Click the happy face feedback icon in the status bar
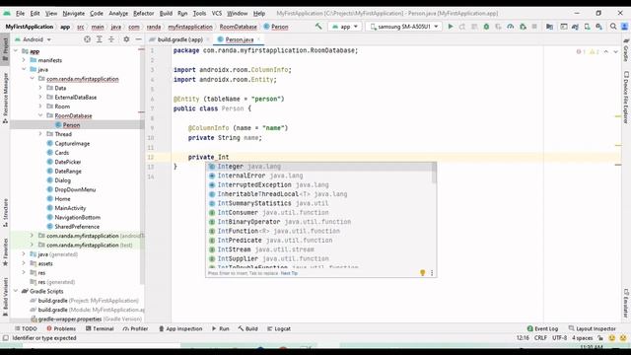631x355 pixels. pos(612,338)
